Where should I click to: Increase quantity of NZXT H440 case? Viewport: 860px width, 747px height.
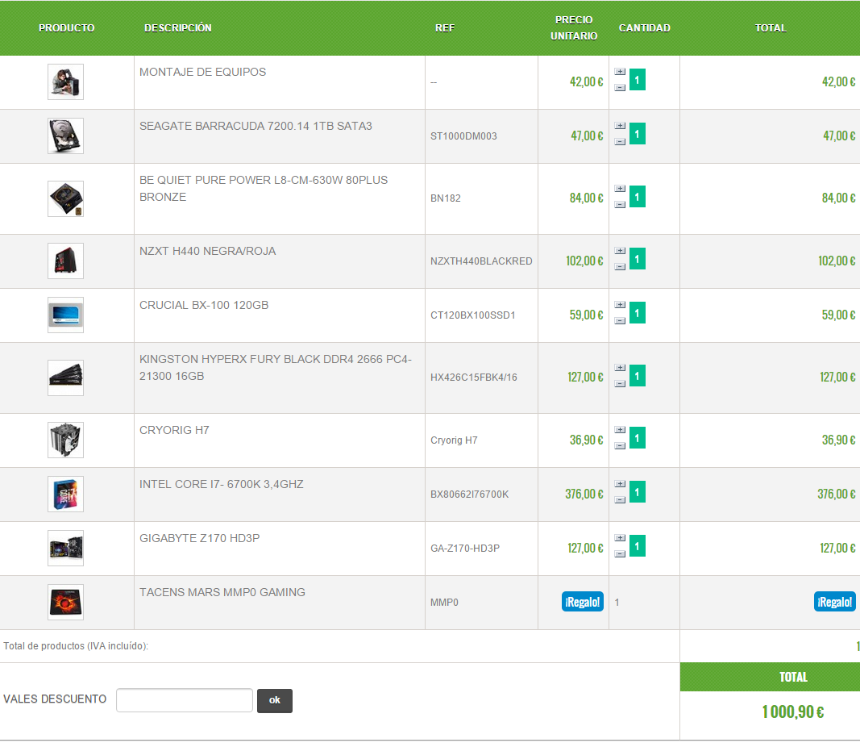coord(620,251)
